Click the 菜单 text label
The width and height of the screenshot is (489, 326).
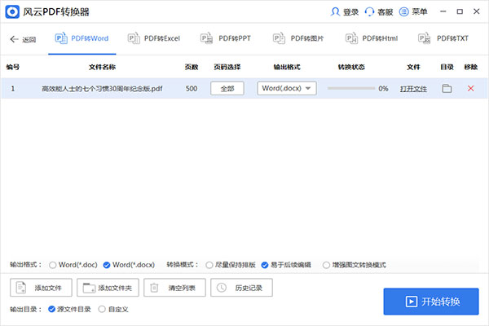[x=420, y=12]
